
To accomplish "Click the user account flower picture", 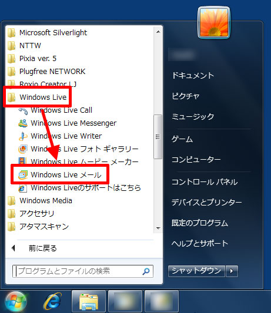I will click(x=214, y=22).
